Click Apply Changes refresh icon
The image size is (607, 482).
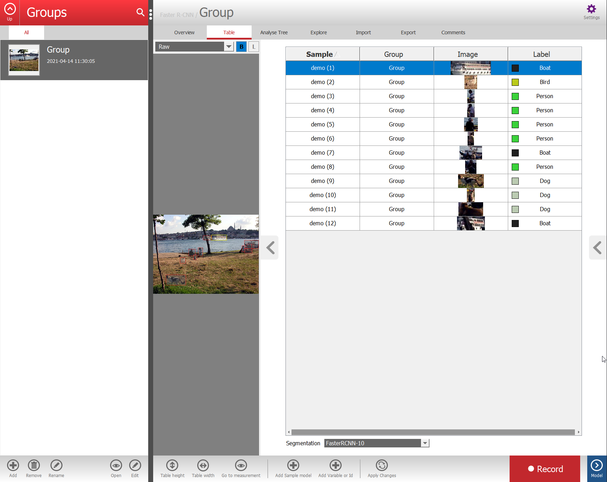point(381,465)
